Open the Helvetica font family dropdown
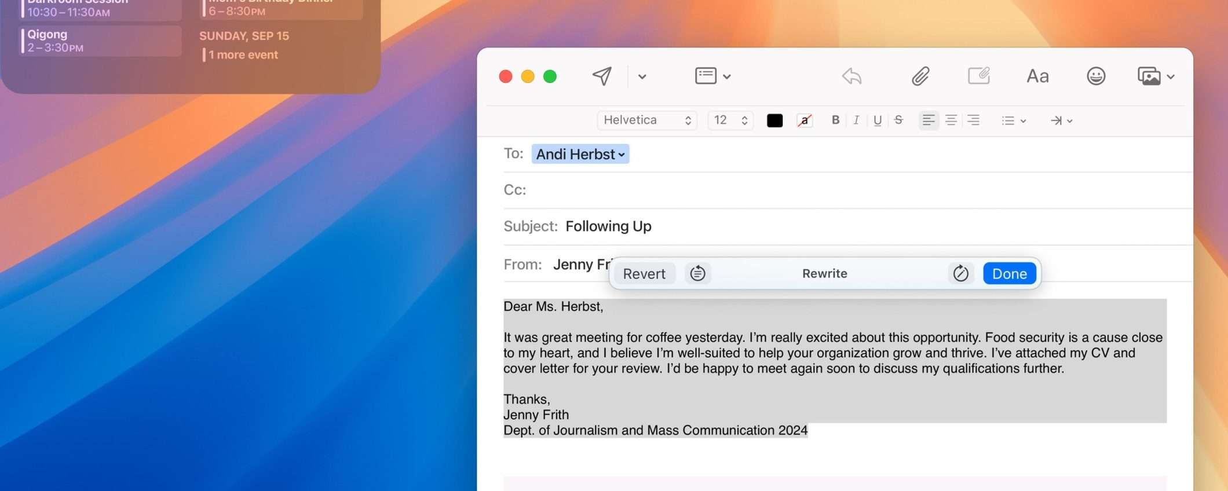 pos(646,120)
